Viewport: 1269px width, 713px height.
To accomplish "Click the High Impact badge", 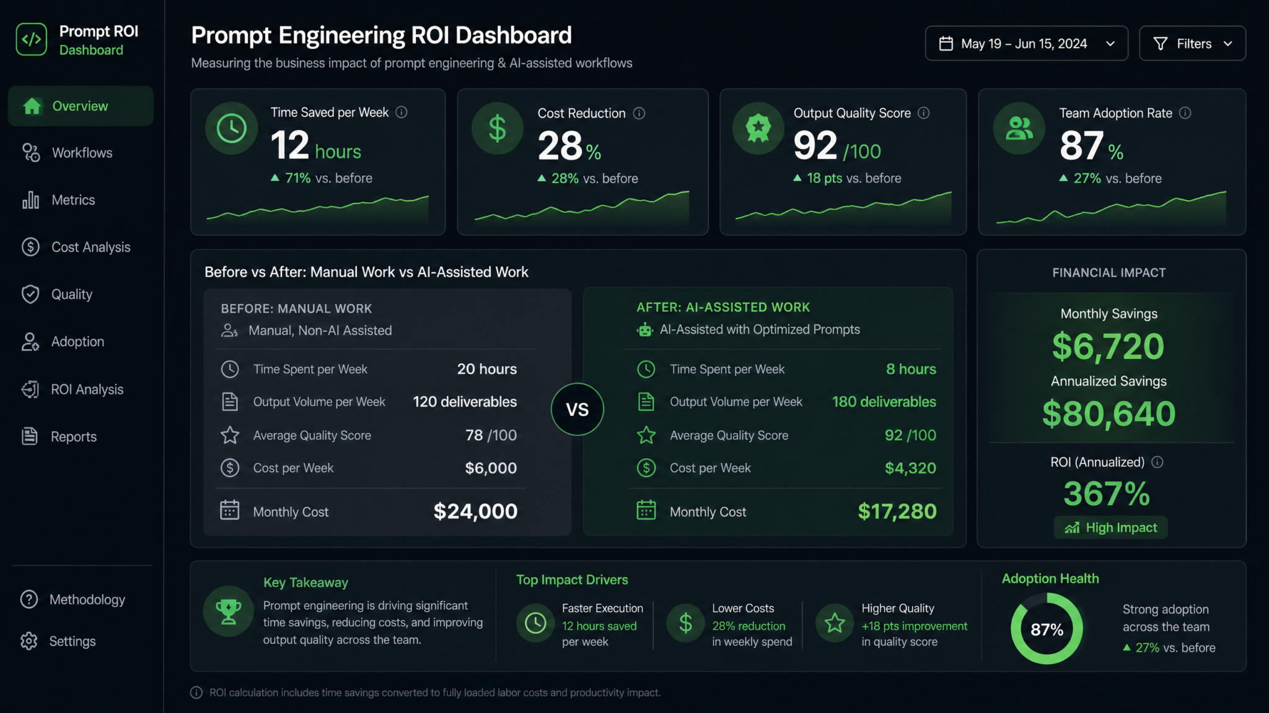I will point(1110,527).
